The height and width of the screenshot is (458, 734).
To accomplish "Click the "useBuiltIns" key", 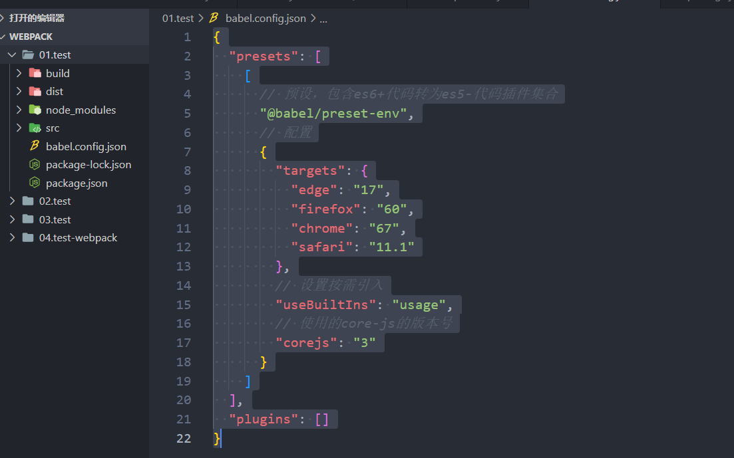I will [325, 305].
